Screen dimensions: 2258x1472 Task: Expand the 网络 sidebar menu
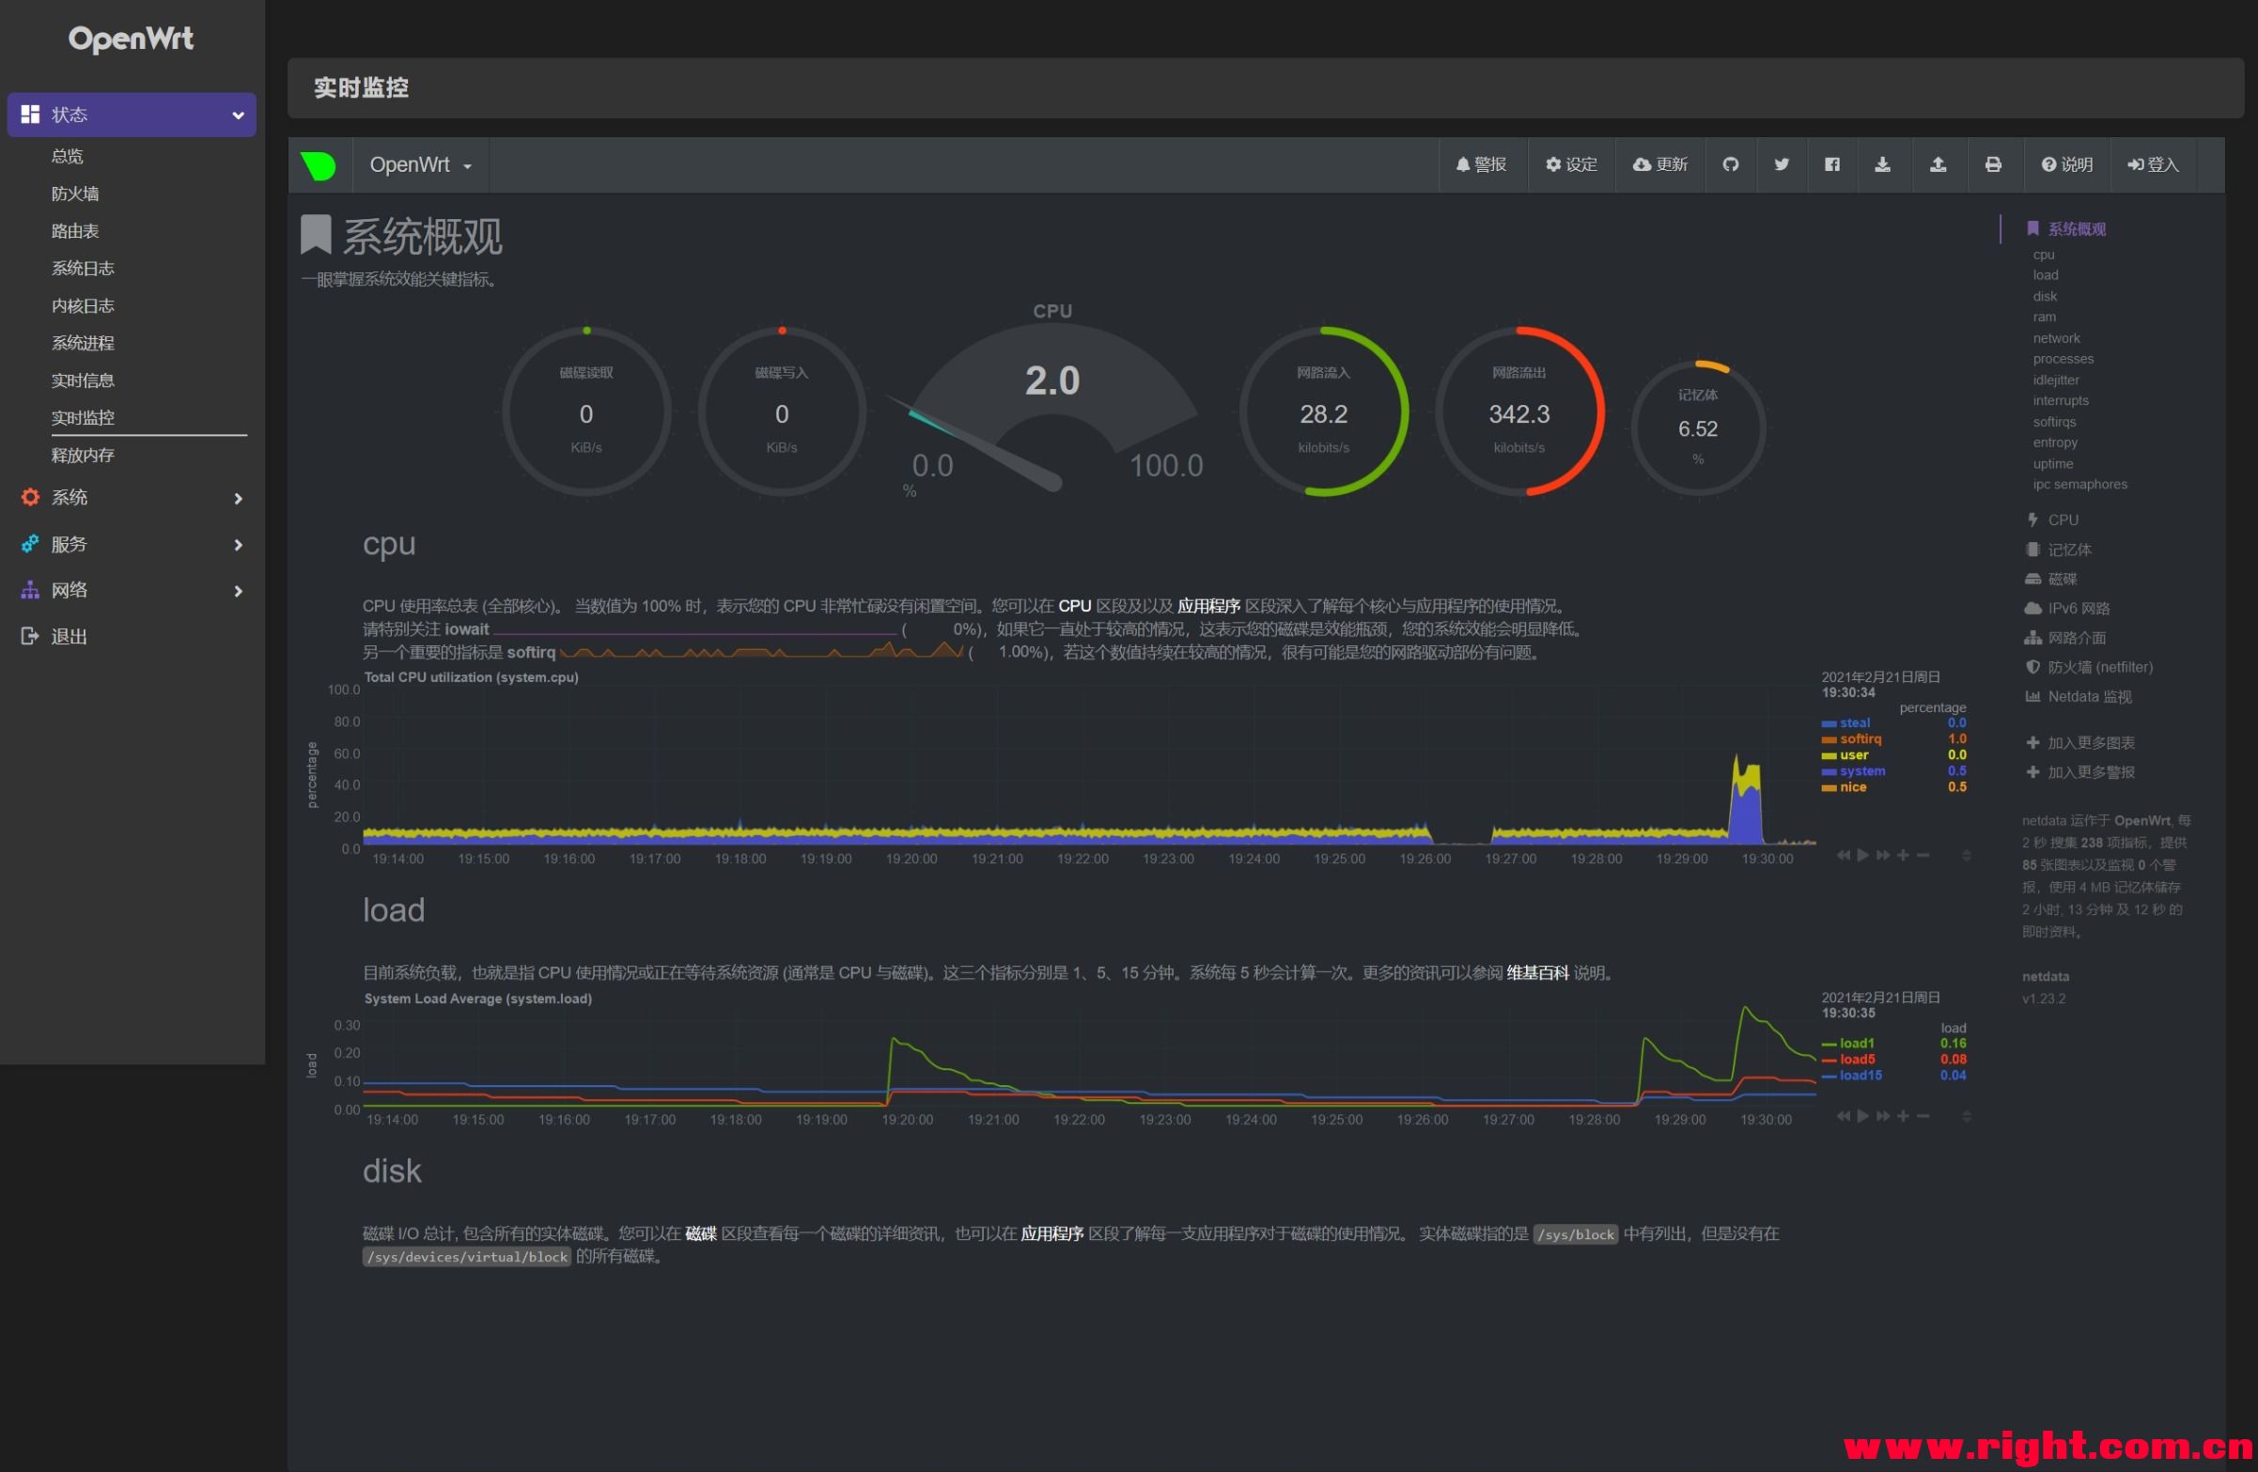(132, 591)
